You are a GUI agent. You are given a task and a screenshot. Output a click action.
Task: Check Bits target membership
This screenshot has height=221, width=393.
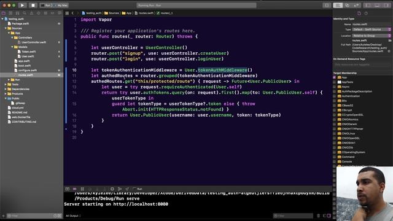coord(334,101)
